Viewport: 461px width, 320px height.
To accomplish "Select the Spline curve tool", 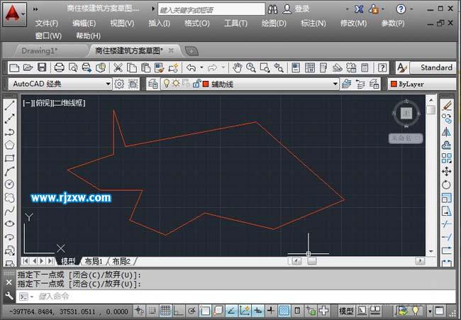I will tap(10, 211).
